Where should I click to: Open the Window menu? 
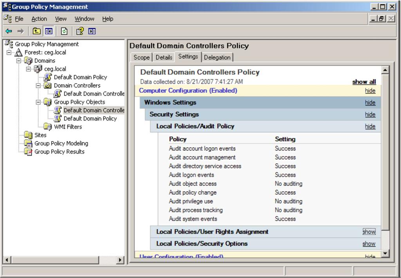tap(85, 19)
